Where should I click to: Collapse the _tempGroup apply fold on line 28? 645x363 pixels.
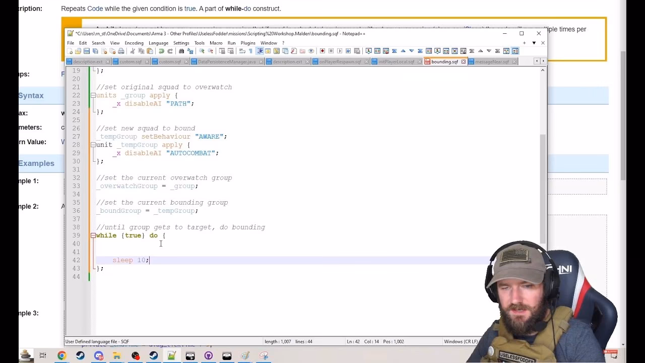point(93,145)
